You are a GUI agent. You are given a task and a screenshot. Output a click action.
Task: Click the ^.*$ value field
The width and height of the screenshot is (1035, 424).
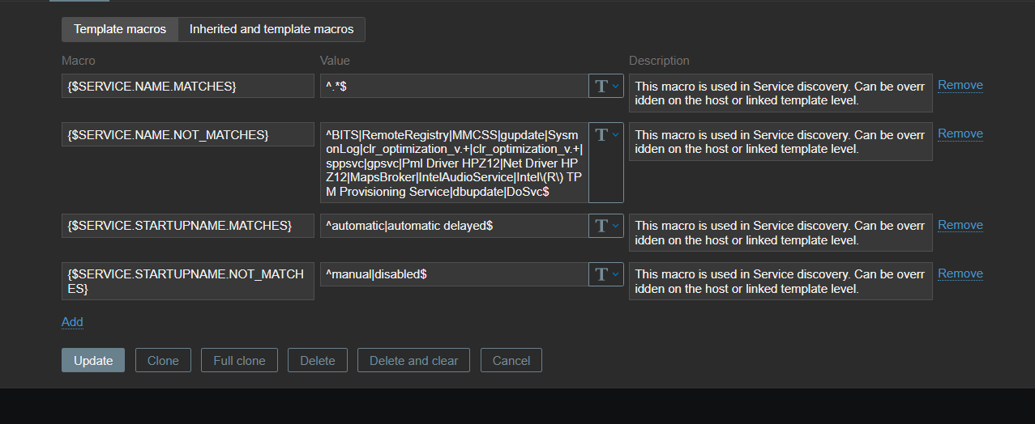pos(454,87)
